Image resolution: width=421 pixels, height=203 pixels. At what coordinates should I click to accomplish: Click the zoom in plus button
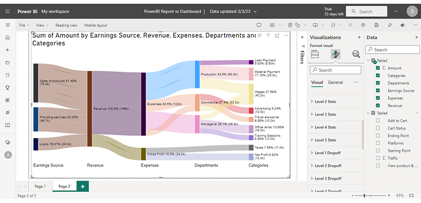pos(389,196)
